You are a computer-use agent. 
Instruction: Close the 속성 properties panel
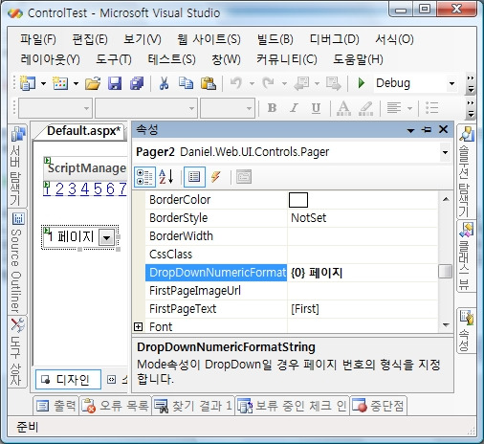[x=443, y=129]
